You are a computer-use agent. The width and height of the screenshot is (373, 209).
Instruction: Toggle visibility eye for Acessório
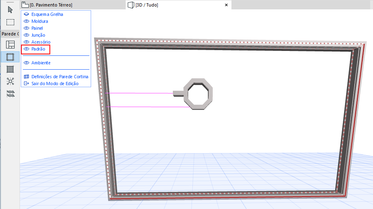(26, 42)
